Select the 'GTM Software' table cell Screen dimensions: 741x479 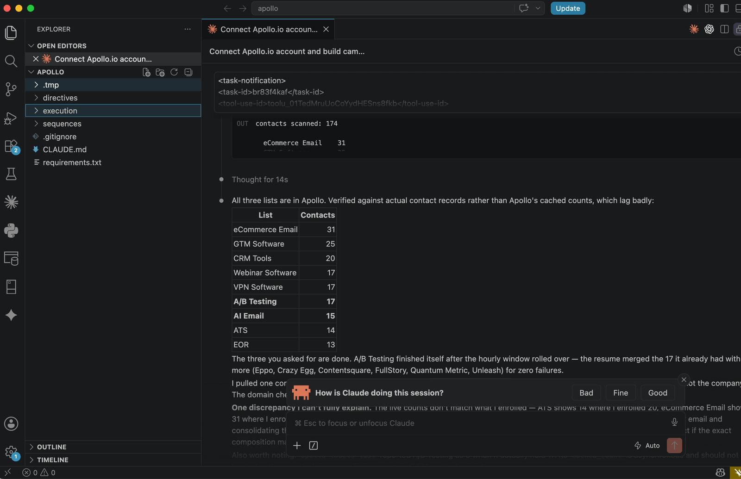pyautogui.click(x=265, y=244)
